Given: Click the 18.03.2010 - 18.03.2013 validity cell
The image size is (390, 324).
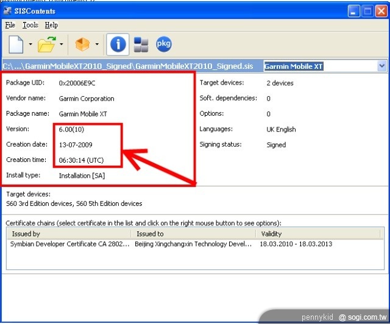Looking at the screenshot, I should tap(296, 244).
